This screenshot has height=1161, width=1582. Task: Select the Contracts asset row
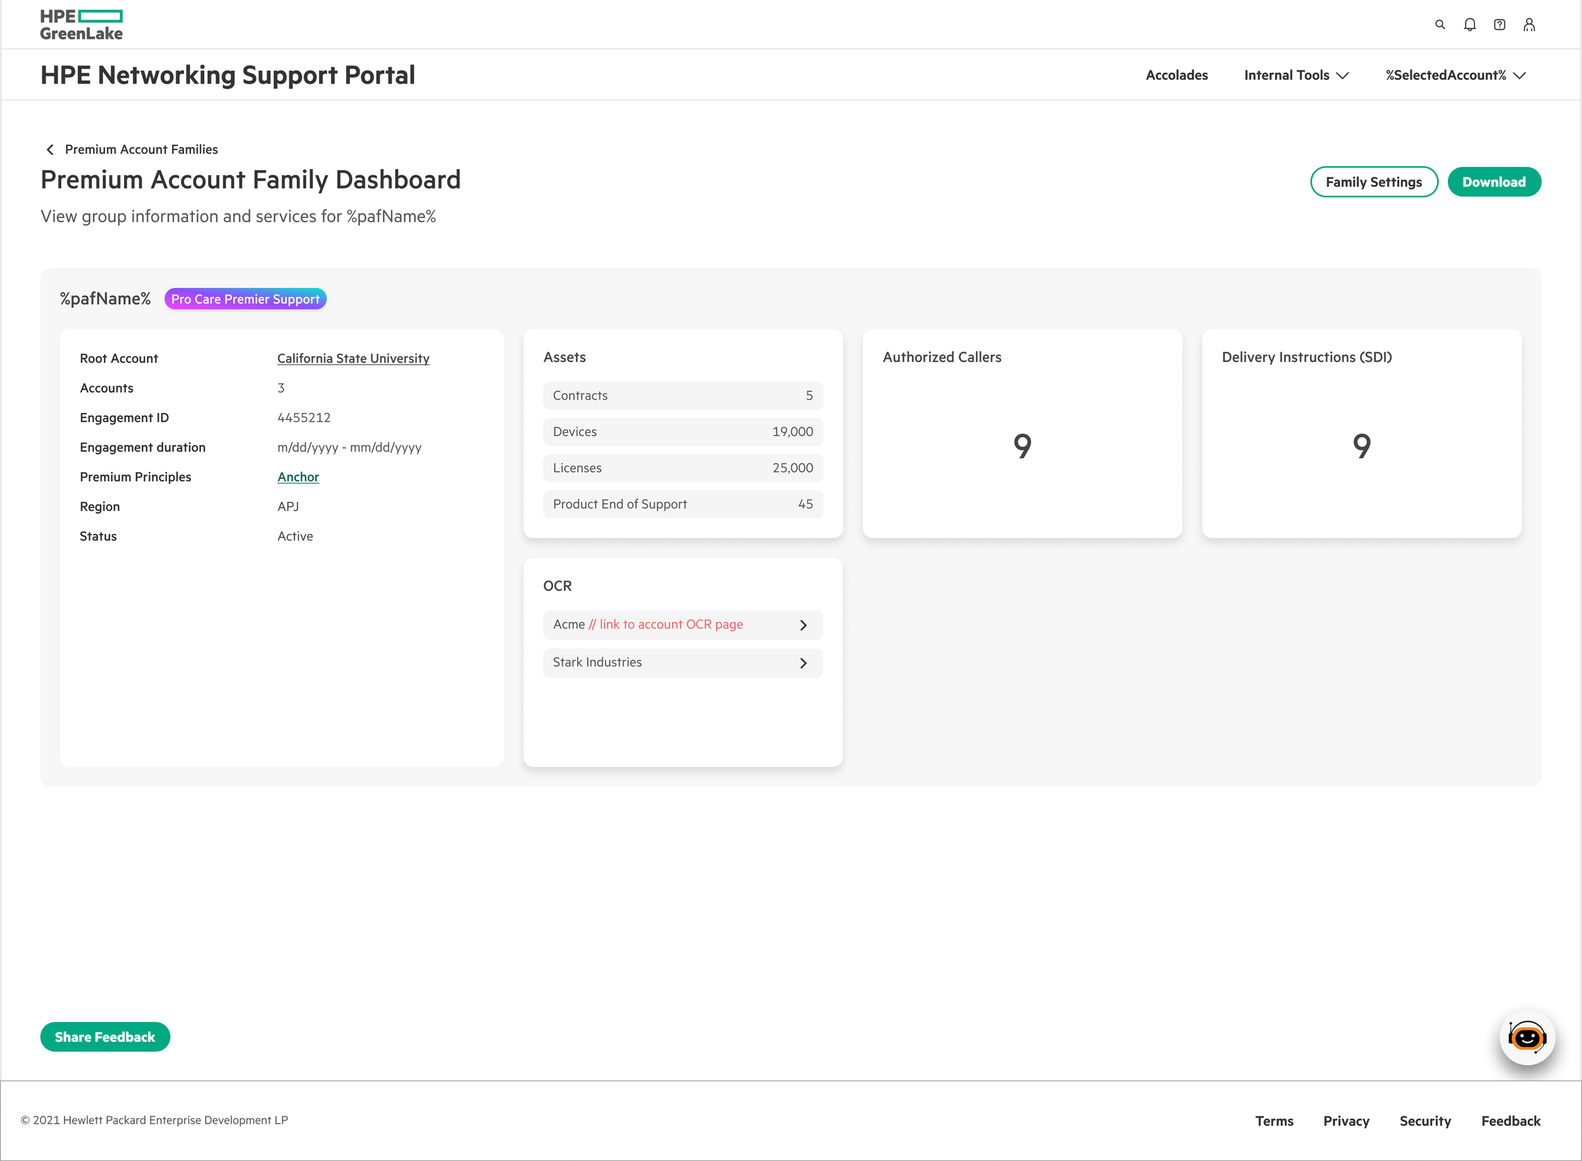coord(682,395)
